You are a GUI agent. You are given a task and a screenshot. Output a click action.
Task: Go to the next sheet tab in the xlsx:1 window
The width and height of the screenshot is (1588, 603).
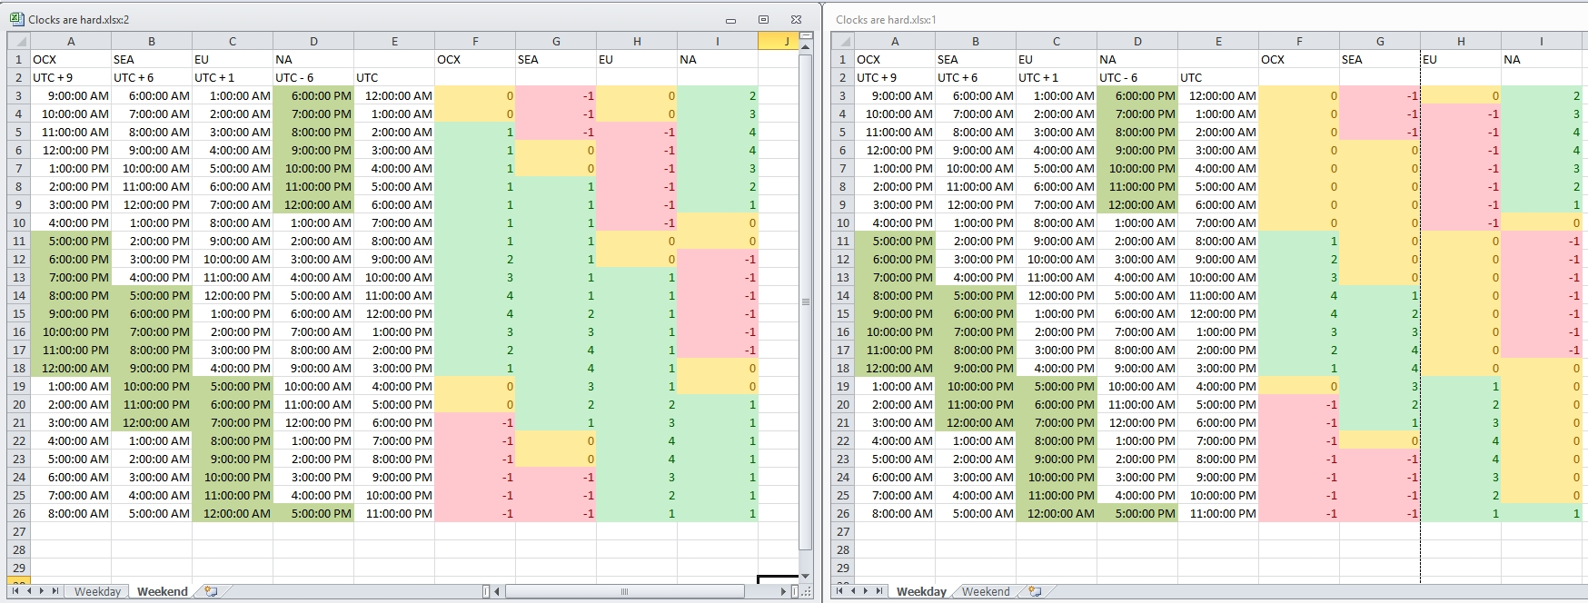866,591
